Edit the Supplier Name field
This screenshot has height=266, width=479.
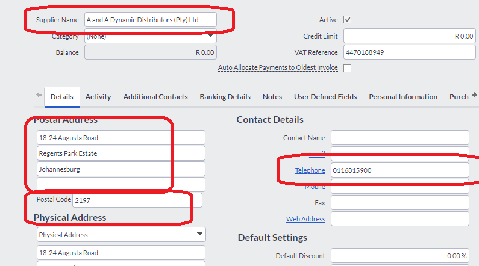pyautogui.click(x=151, y=20)
